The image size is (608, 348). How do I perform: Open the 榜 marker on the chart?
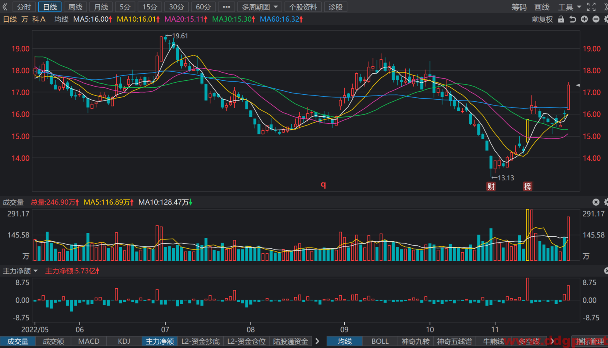(x=528, y=187)
